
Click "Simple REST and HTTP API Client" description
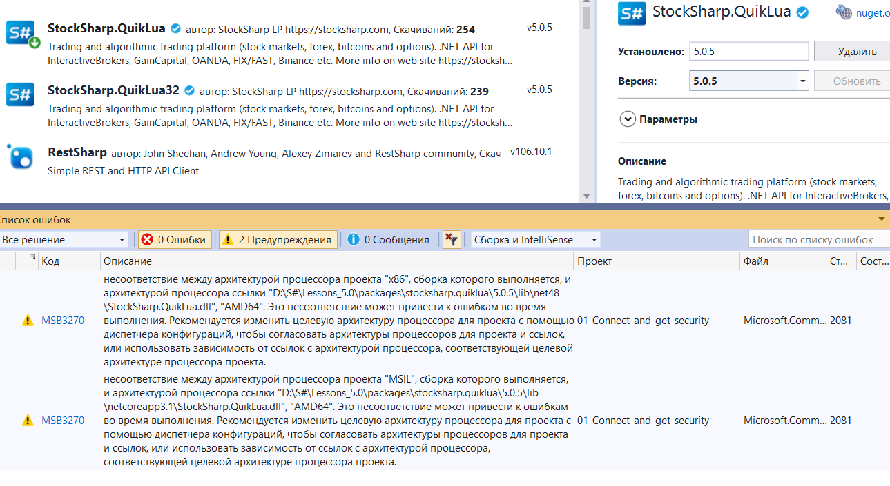pos(123,170)
